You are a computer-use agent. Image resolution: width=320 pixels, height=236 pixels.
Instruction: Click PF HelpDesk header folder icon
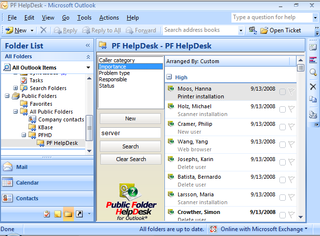pyautogui.click(x=103, y=46)
